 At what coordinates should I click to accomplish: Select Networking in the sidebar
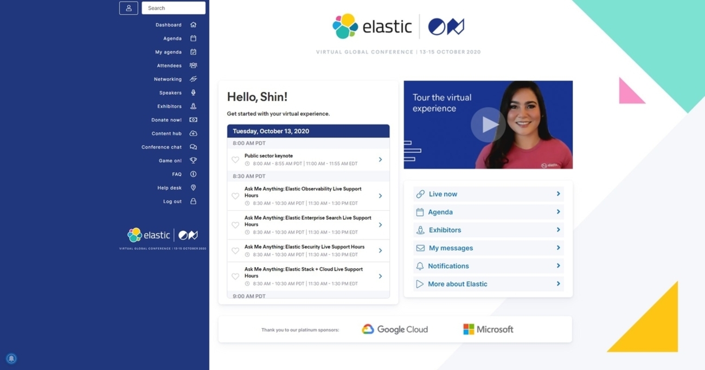coord(168,79)
